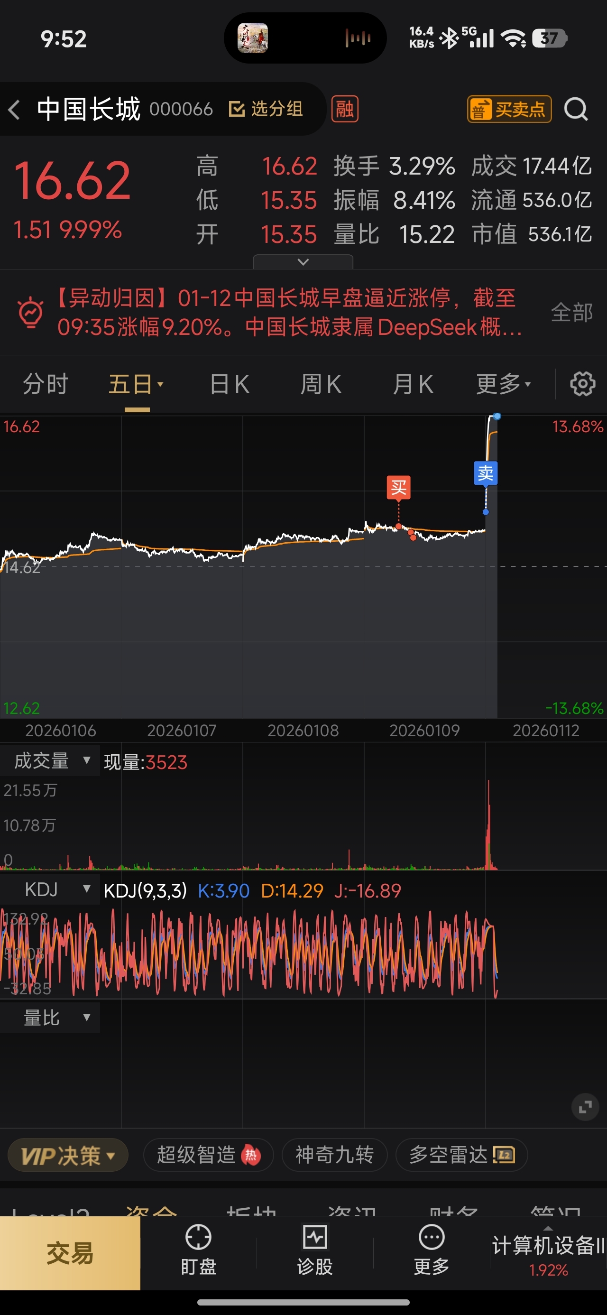
Task: Tap the blue 卖 sell marker
Action: tap(486, 473)
